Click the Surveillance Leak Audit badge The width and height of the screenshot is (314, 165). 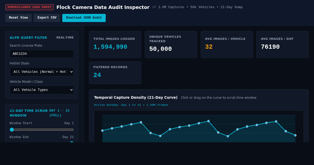pyautogui.click(x=29, y=7)
